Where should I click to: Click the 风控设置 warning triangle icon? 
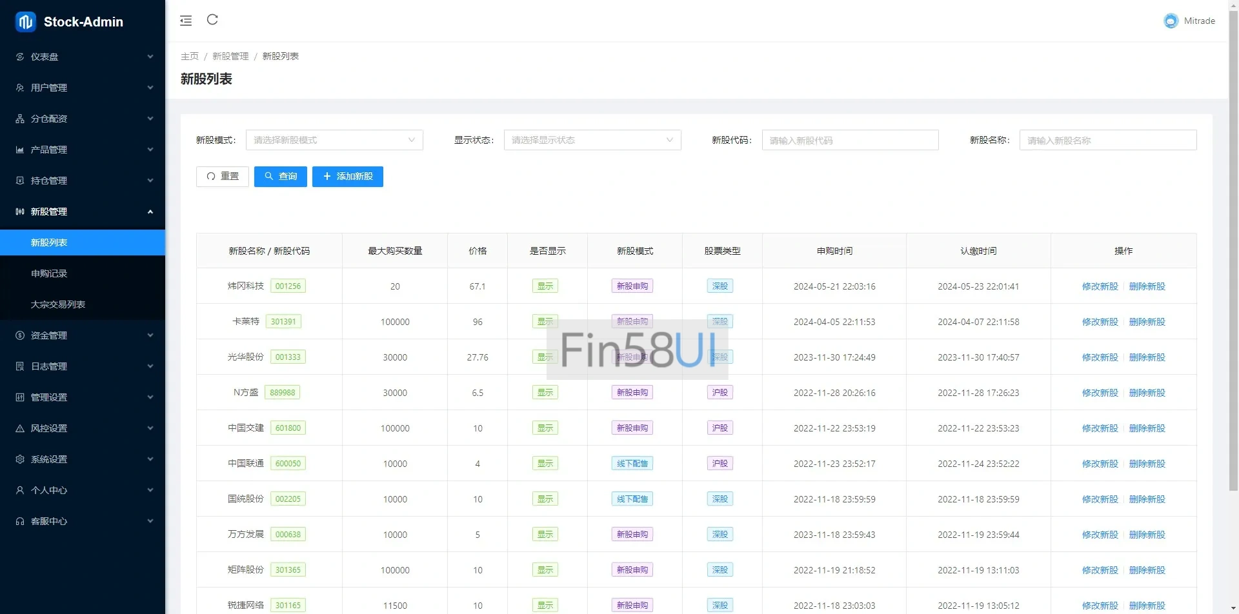20,428
